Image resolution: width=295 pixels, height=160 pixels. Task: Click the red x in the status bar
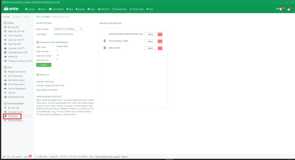click(x=36, y=157)
